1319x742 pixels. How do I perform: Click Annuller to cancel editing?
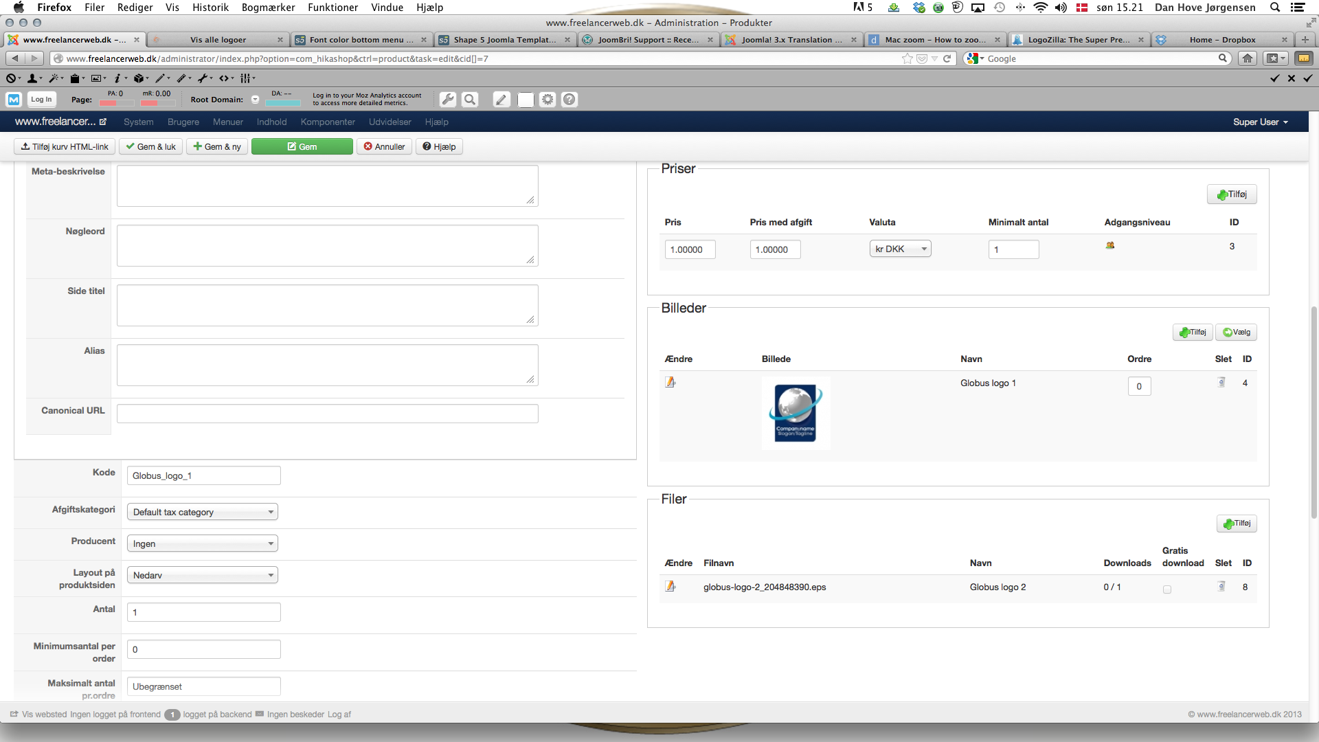(x=384, y=146)
